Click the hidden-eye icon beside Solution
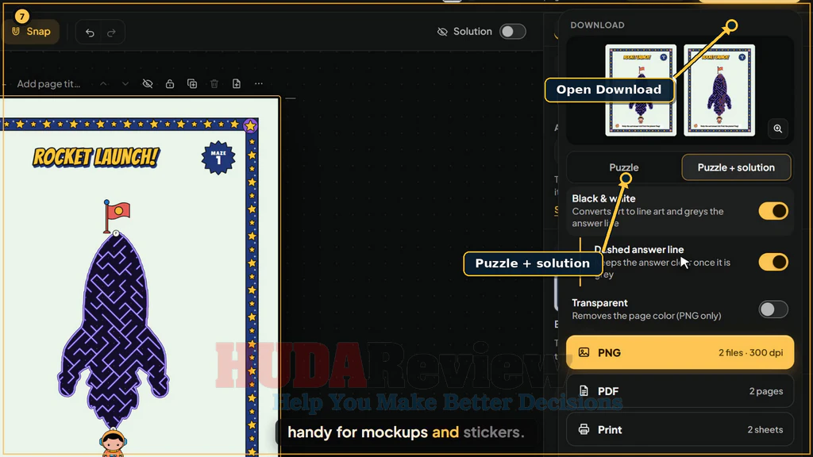The width and height of the screenshot is (813, 457). [x=442, y=32]
